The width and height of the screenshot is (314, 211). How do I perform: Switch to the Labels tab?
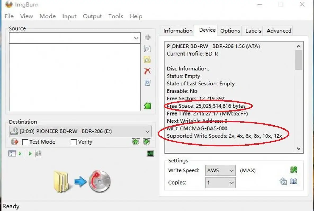[253, 31]
